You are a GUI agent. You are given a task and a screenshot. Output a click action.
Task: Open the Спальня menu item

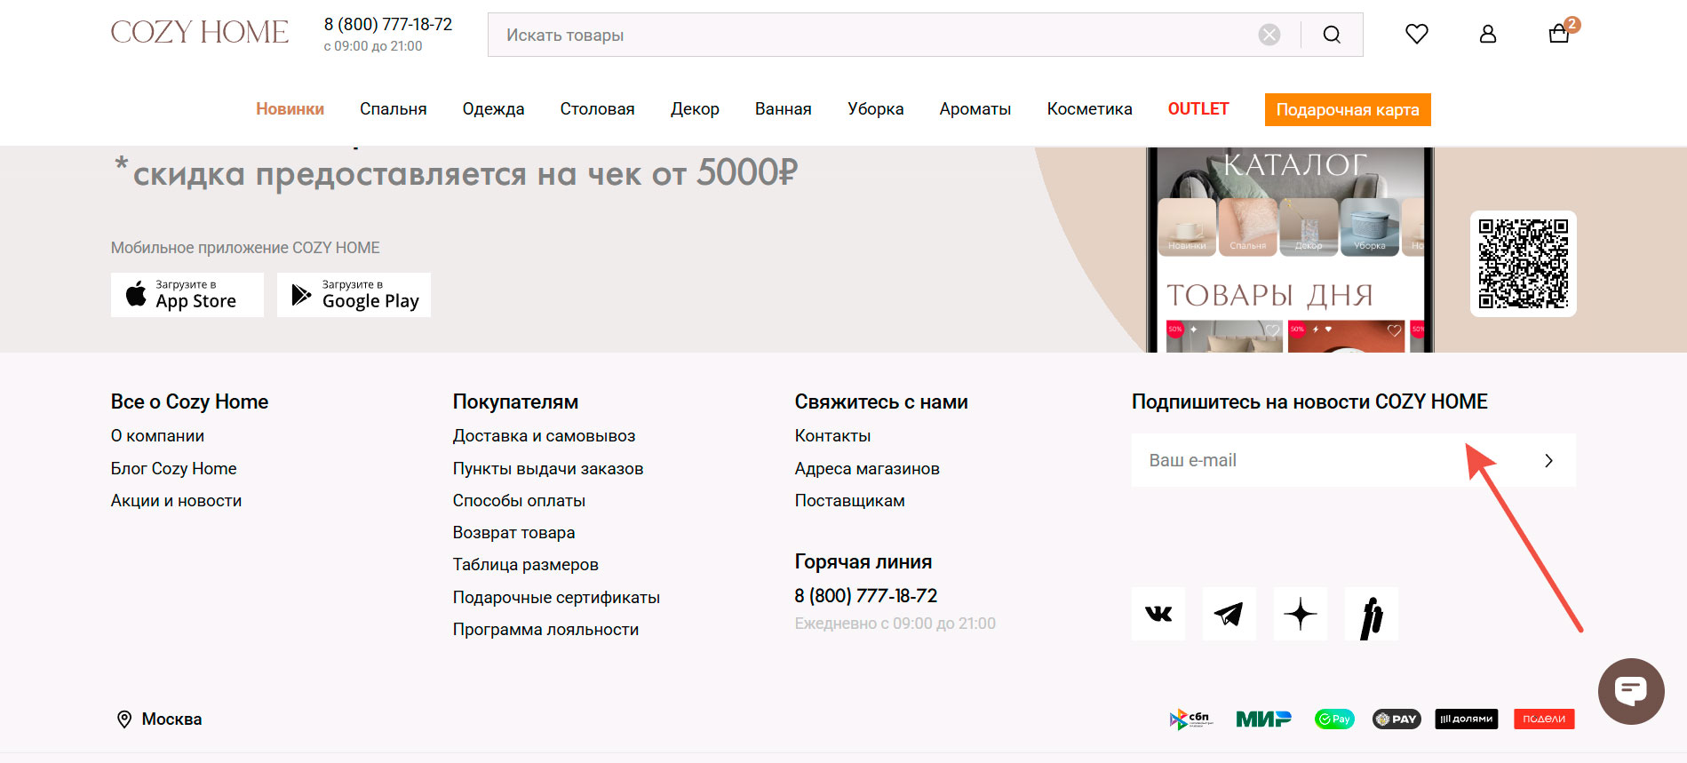(394, 109)
